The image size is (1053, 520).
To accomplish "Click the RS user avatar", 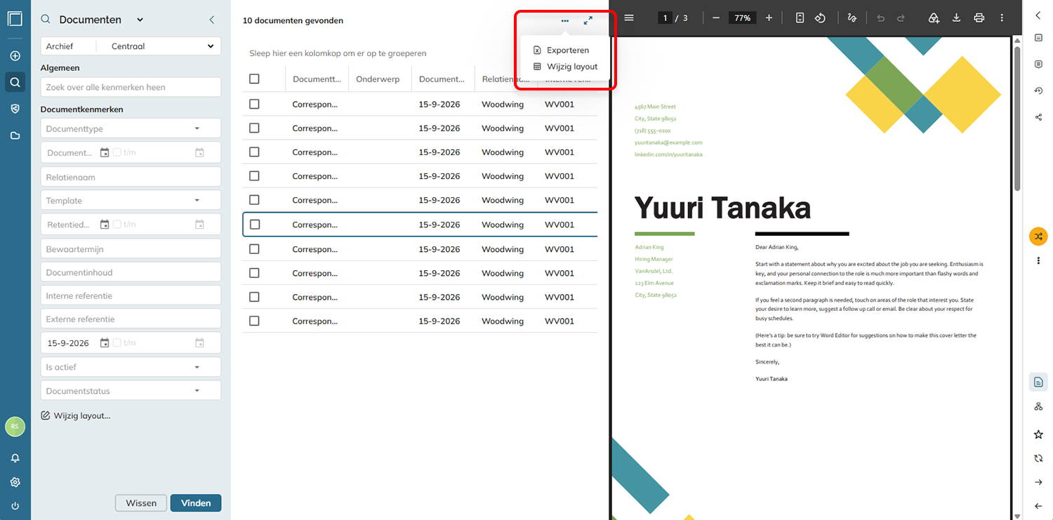I will [15, 426].
